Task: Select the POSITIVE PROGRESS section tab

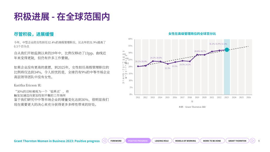Action: click(x=138, y=141)
